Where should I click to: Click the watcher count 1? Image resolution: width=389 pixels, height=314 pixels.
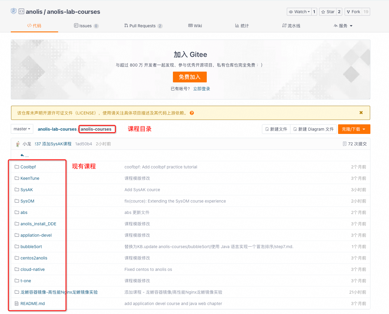coord(314,12)
